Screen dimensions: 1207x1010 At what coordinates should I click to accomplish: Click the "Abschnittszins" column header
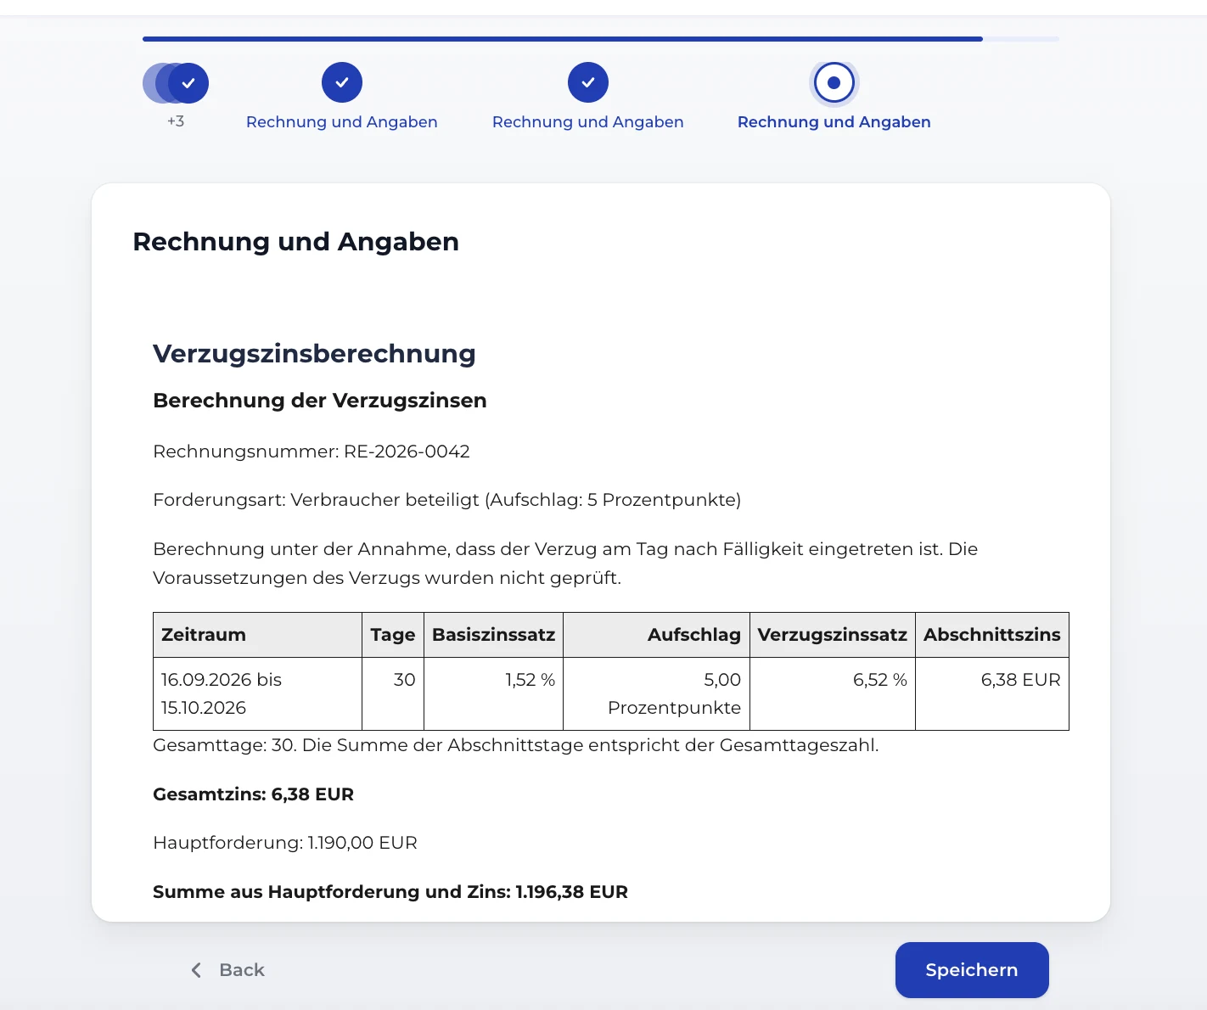pos(992,635)
